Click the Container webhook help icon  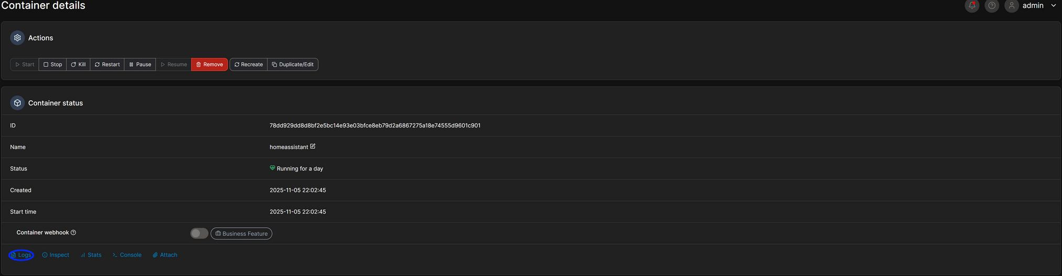click(x=73, y=232)
